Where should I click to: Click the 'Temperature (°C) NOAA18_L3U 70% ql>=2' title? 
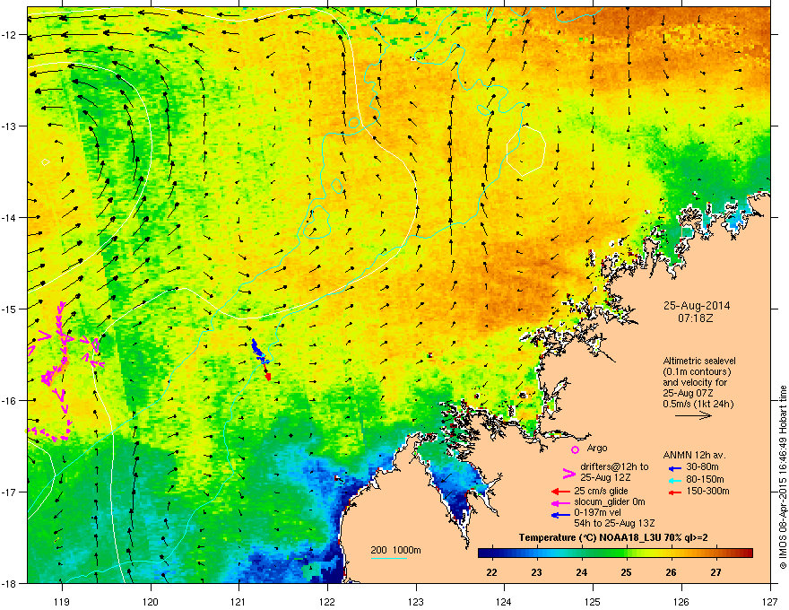(613, 538)
